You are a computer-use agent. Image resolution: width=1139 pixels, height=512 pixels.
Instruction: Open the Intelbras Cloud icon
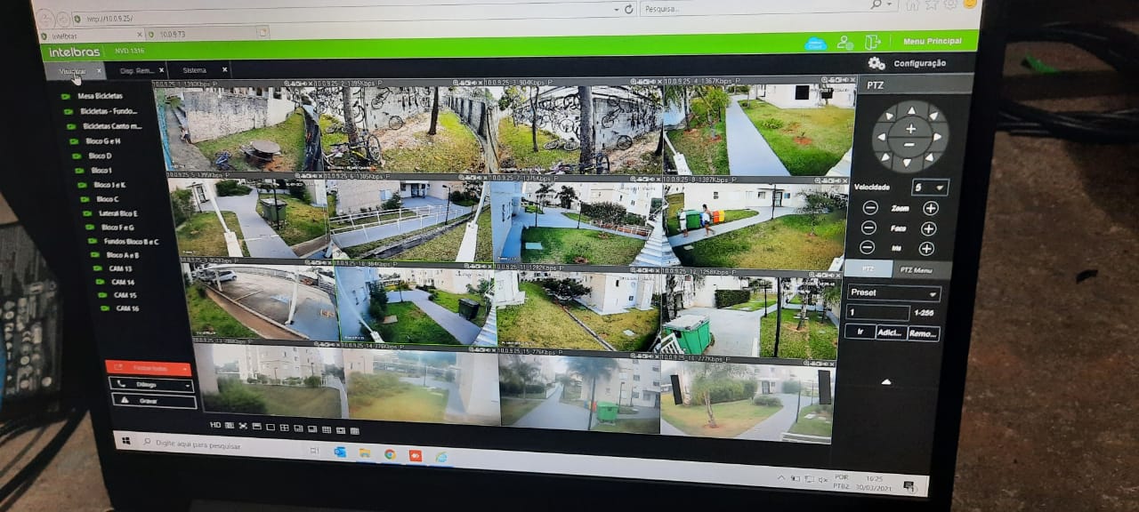[815, 43]
